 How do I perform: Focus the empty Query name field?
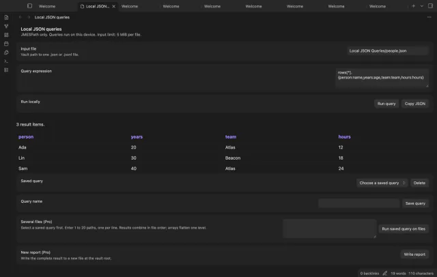(358, 203)
